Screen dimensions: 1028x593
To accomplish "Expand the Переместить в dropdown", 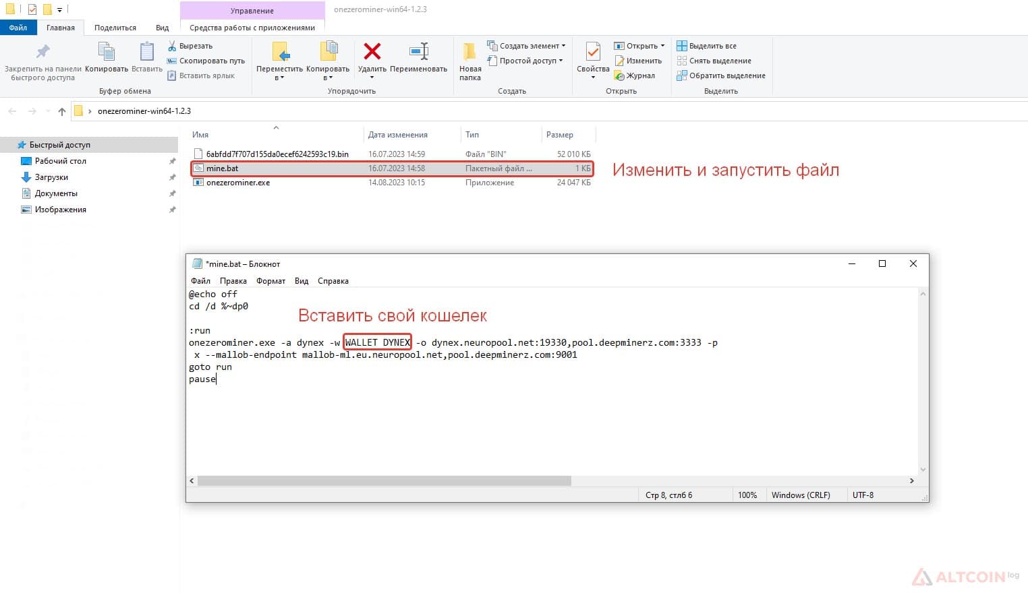I will [x=279, y=78].
